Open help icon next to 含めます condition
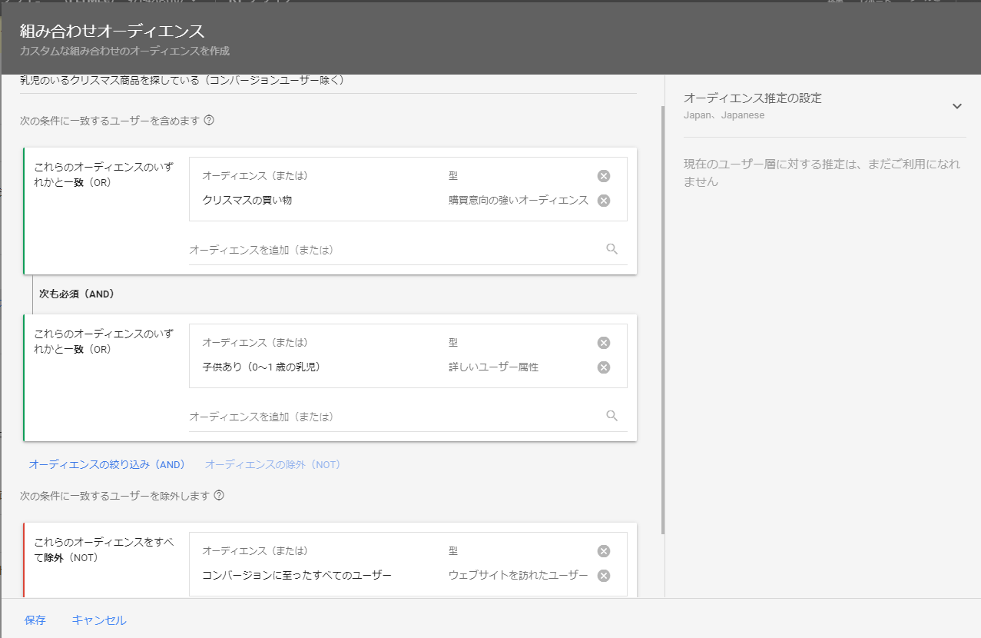 click(x=209, y=121)
